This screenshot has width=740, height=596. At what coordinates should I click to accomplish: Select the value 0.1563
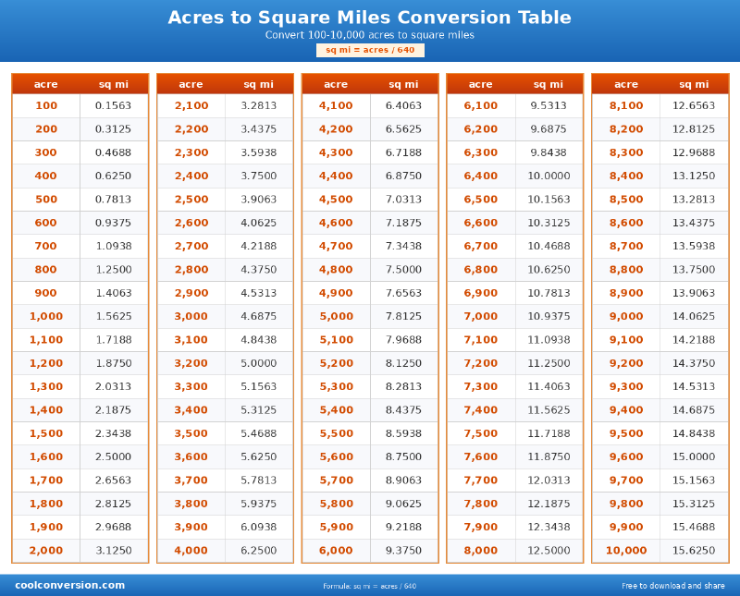[113, 105]
